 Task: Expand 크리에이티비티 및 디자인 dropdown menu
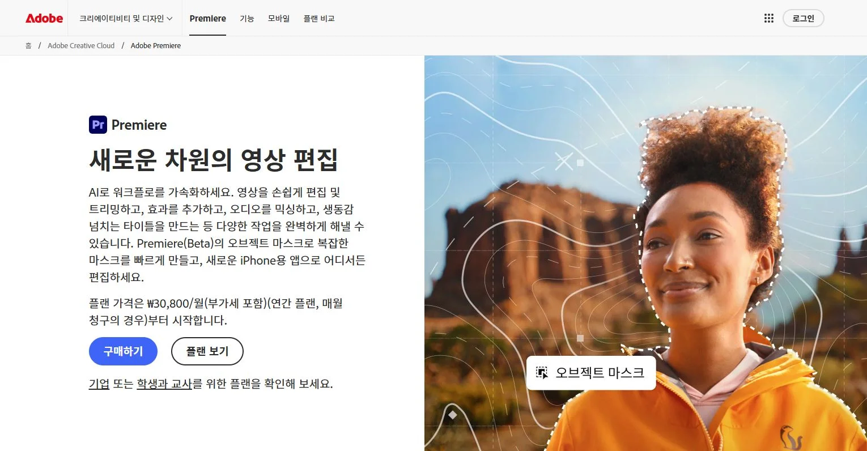tap(126, 19)
